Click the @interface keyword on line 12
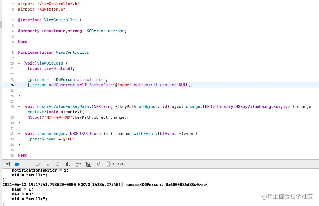This screenshot has height=206, width=319. tap(30, 20)
